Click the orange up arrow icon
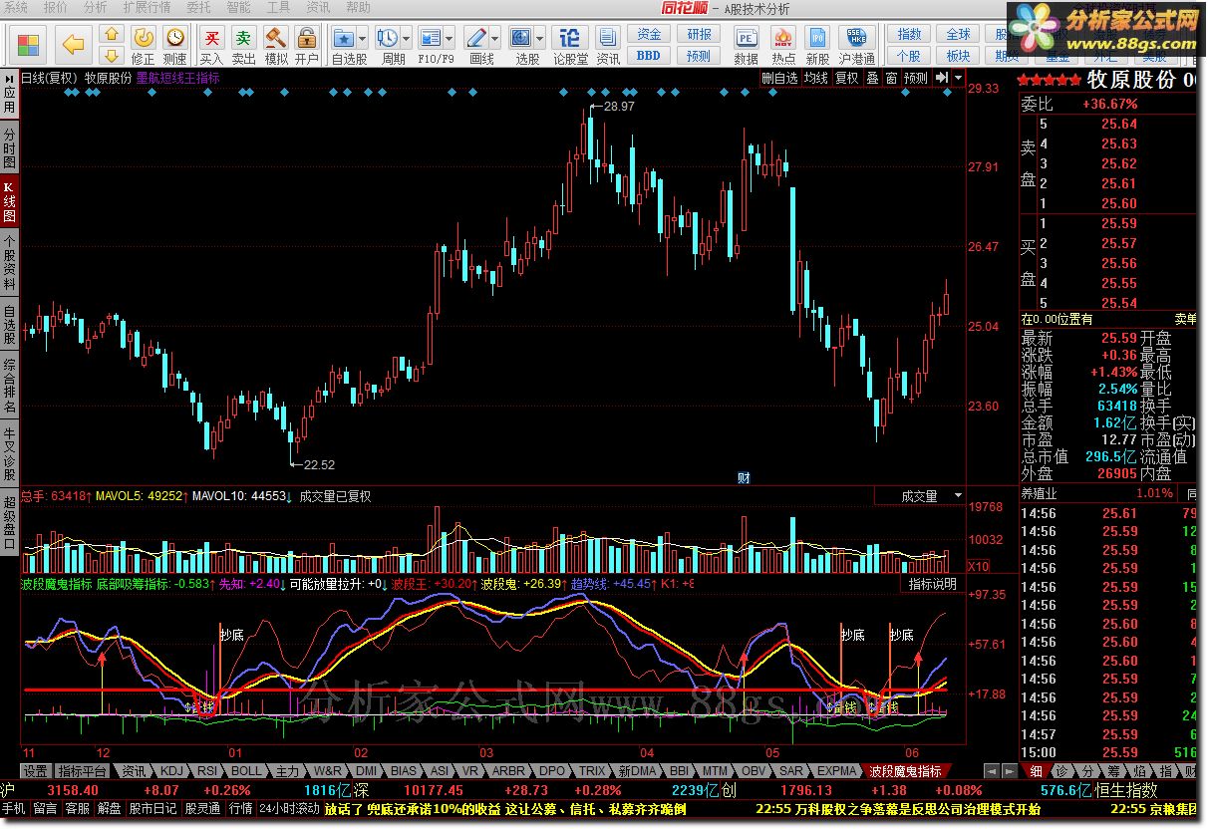 111,36
